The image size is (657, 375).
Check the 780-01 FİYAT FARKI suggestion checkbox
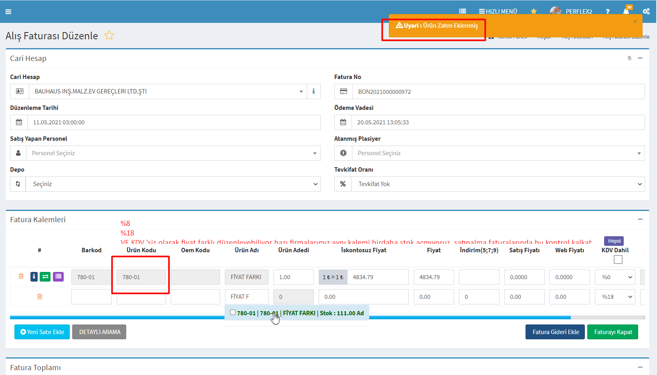[232, 312]
